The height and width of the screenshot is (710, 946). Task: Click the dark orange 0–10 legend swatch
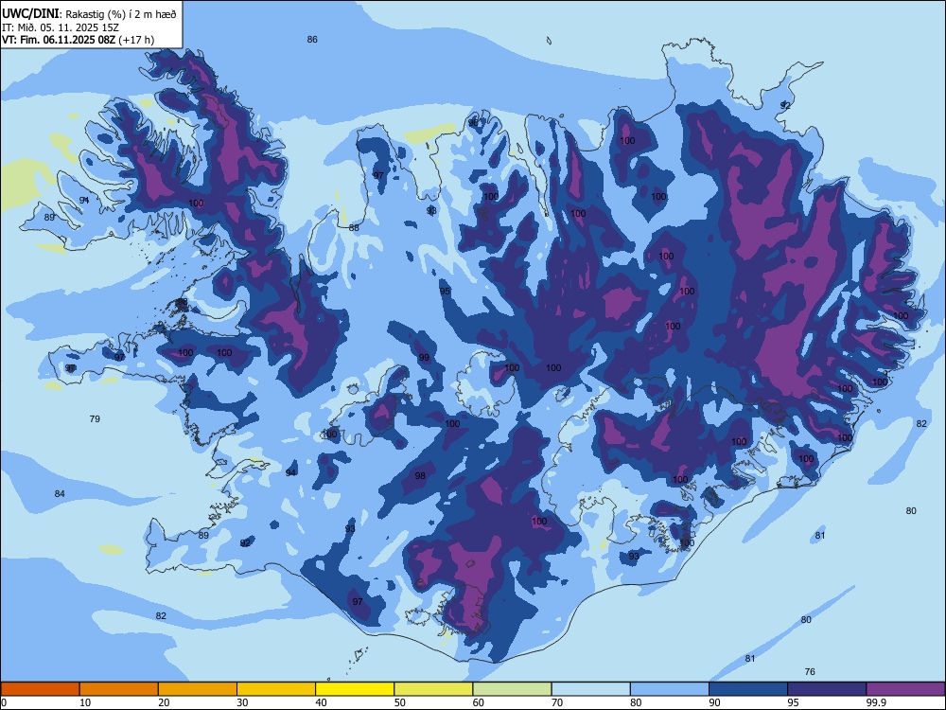pos(40,689)
